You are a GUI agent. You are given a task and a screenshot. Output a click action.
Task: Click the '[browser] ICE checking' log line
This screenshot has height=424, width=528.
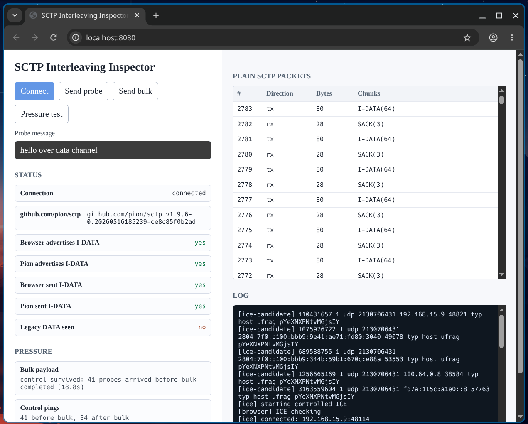pyautogui.click(x=280, y=412)
